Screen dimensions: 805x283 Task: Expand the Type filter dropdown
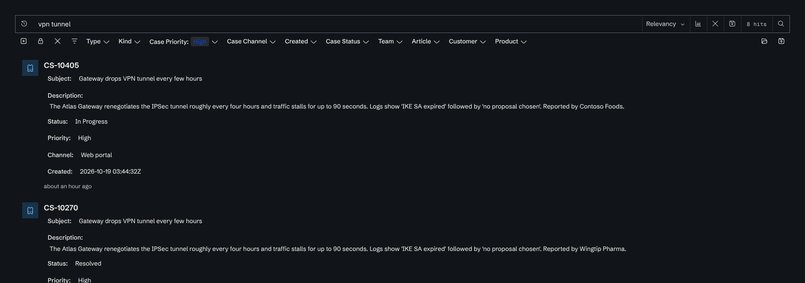[98, 42]
